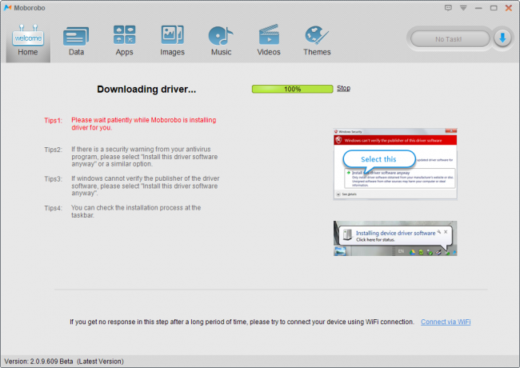Stop the driver download
Screen dimensions: 520x368
click(343, 88)
